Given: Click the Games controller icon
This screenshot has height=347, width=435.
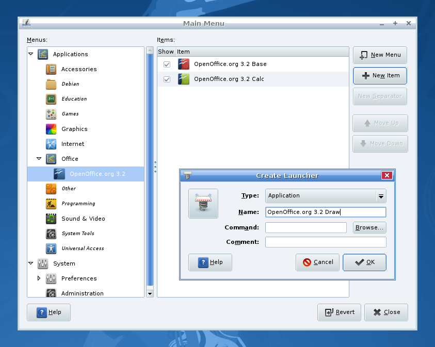Looking at the screenshot, I should pos(51,114).
